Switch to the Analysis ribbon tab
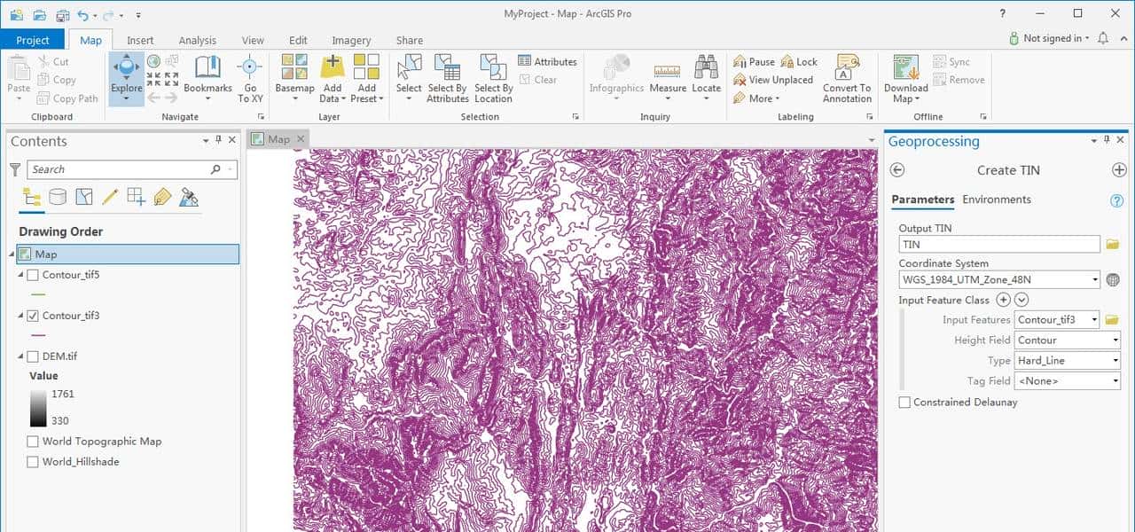This screenshot has width=1135, height=532. click(197, 40)
